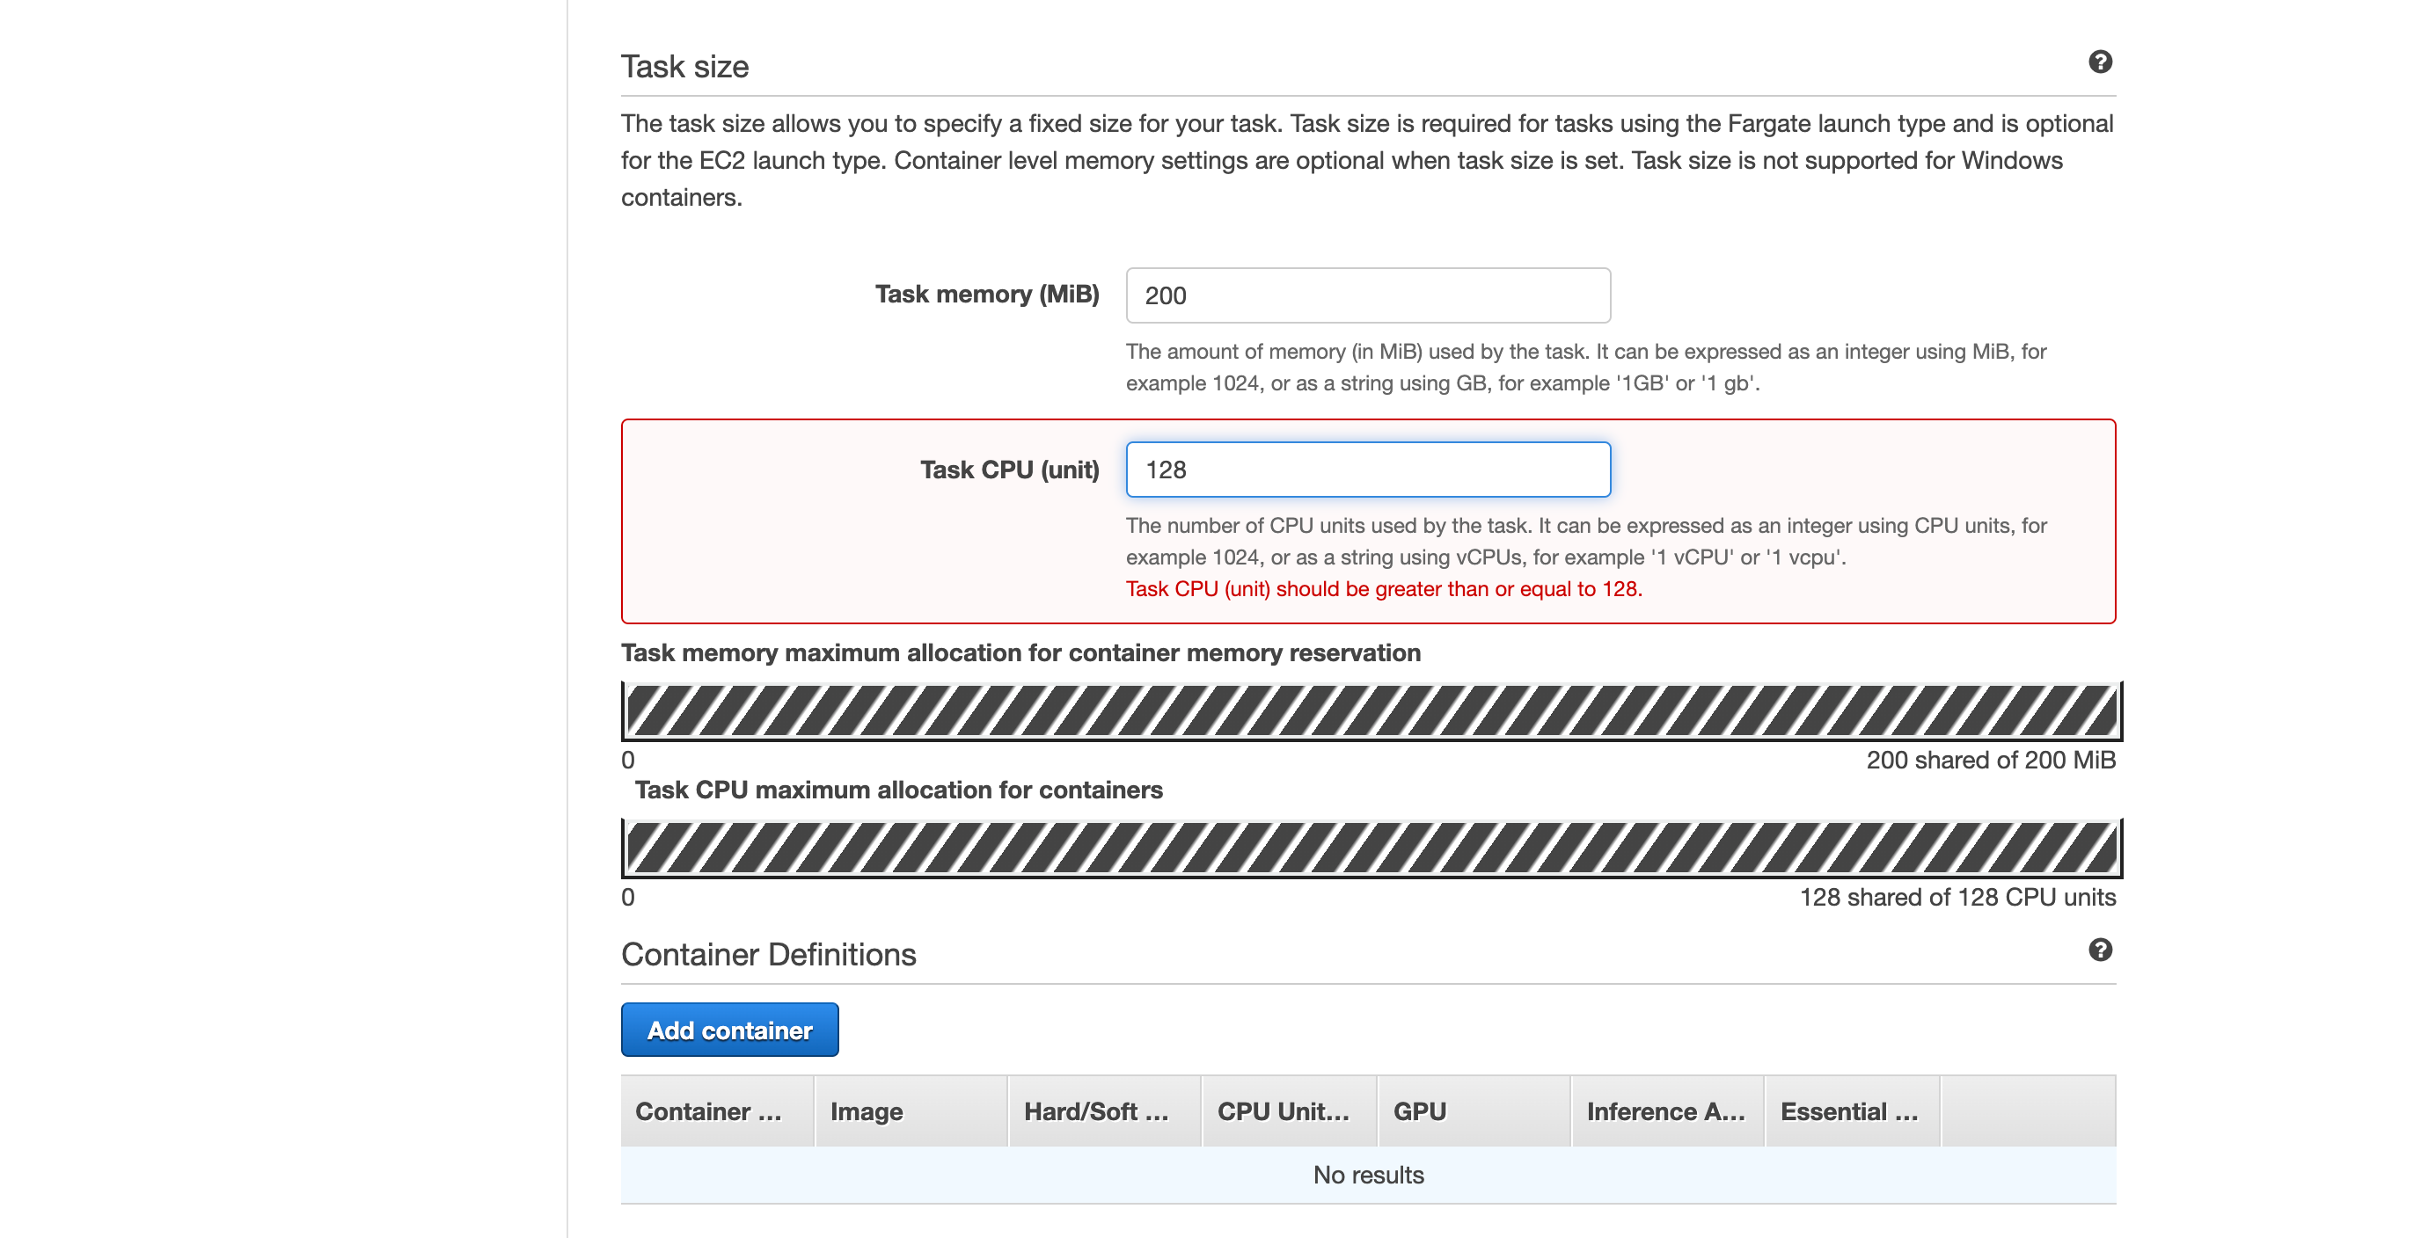Click the 200 shared of 200 MiB label
2421x1238 pixels.
coord(1993,761)
